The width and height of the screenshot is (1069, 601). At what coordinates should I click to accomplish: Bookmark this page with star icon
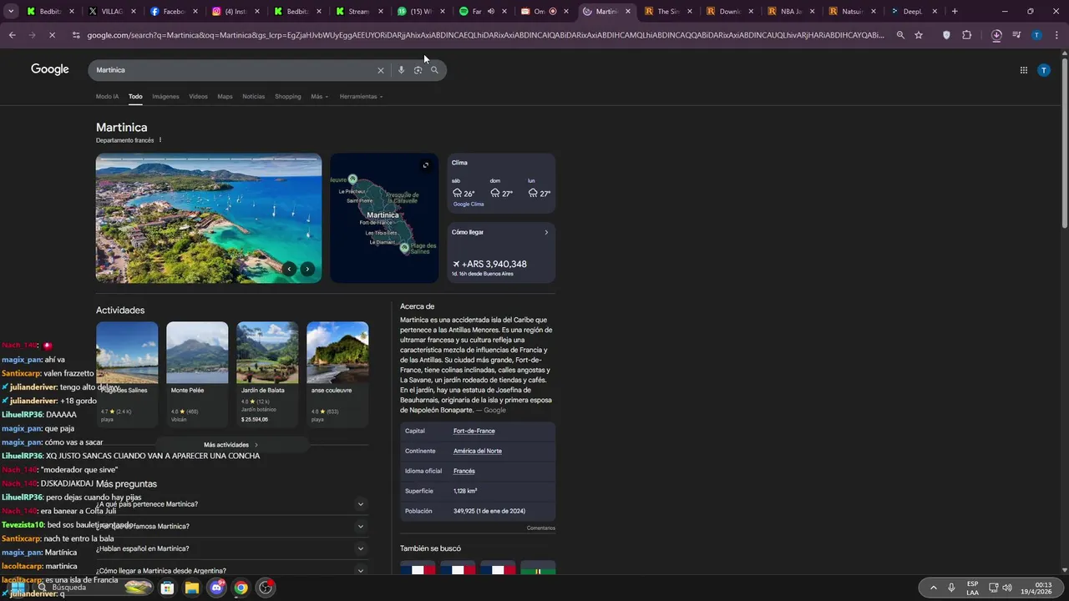coord(919,35)
